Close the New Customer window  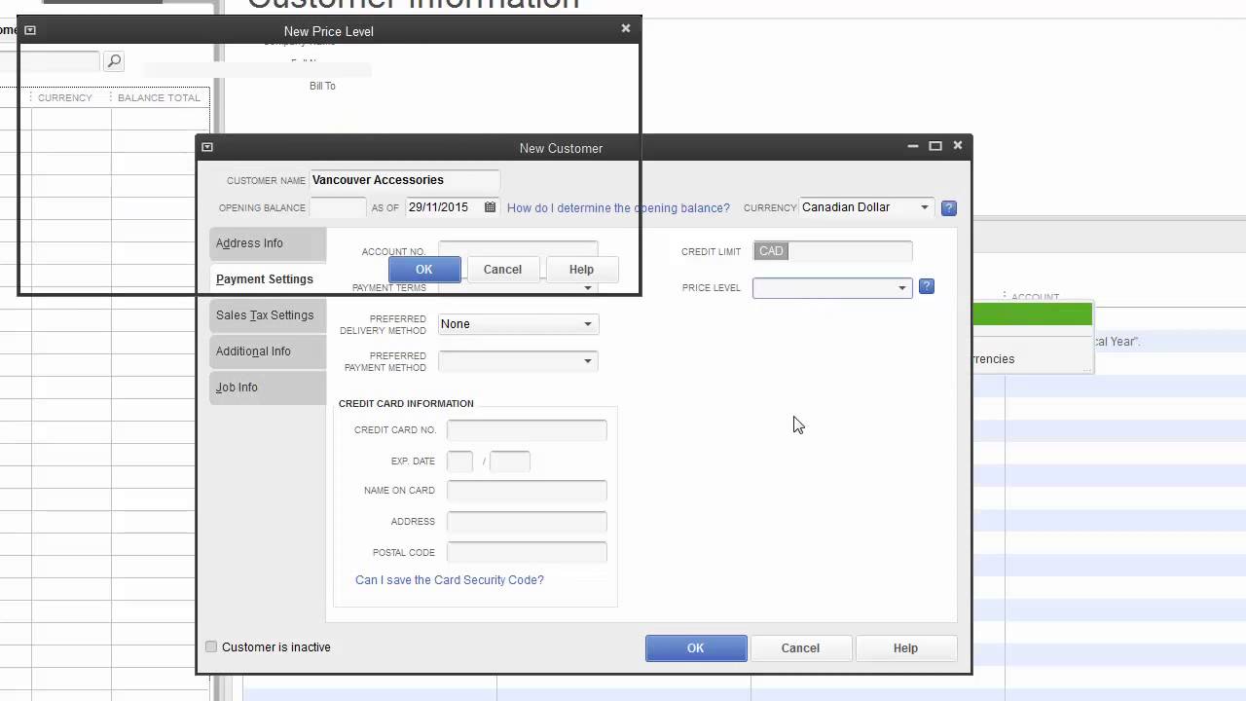pyautogui.click(x=958, y=145)
